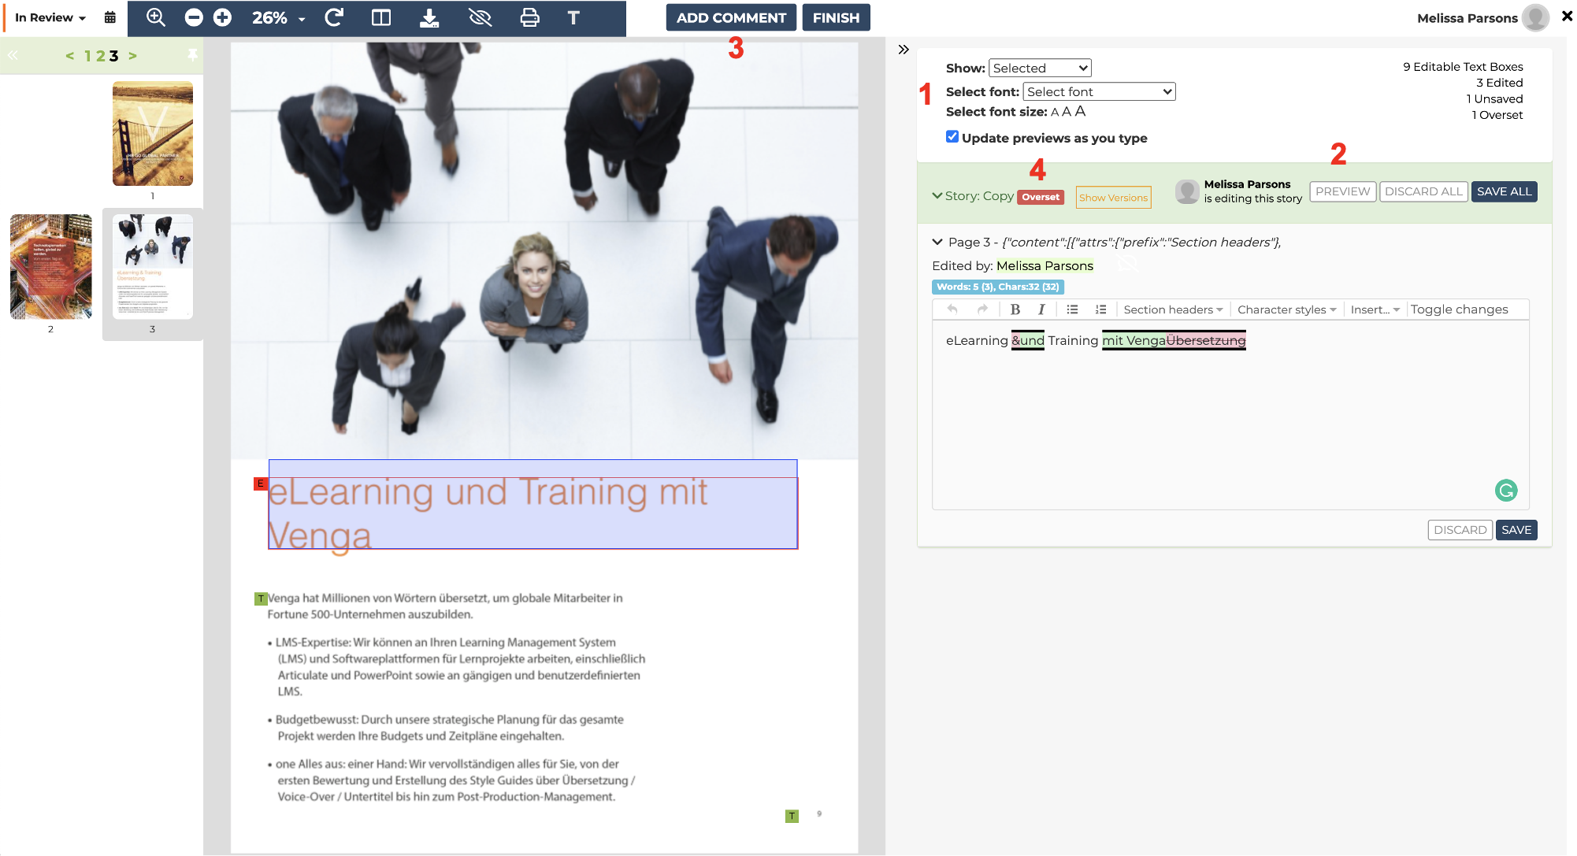Open the In Review status menu
This screenshot has height=856, width=1577.
tap(50, 17)
